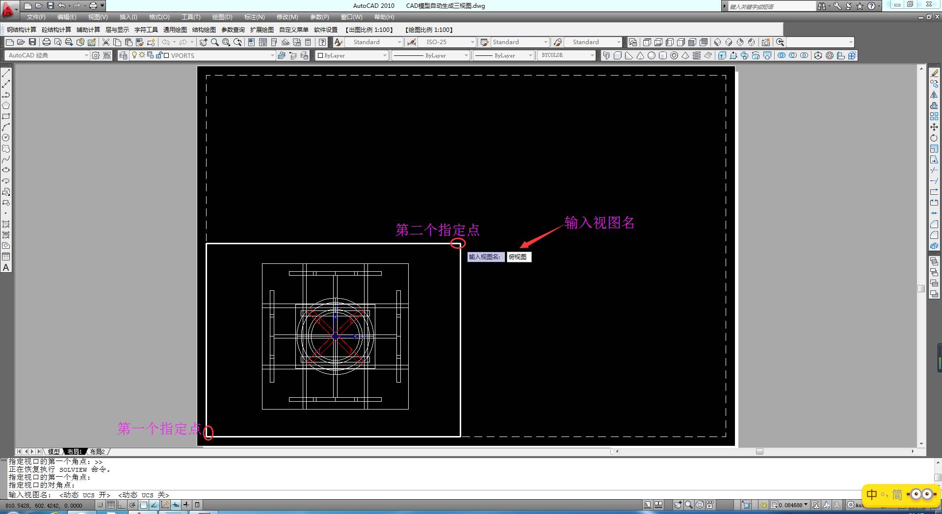Click the Plot printer icon in the standard toolbar
This screenshot has height=514, width=942.
(47, 42)
